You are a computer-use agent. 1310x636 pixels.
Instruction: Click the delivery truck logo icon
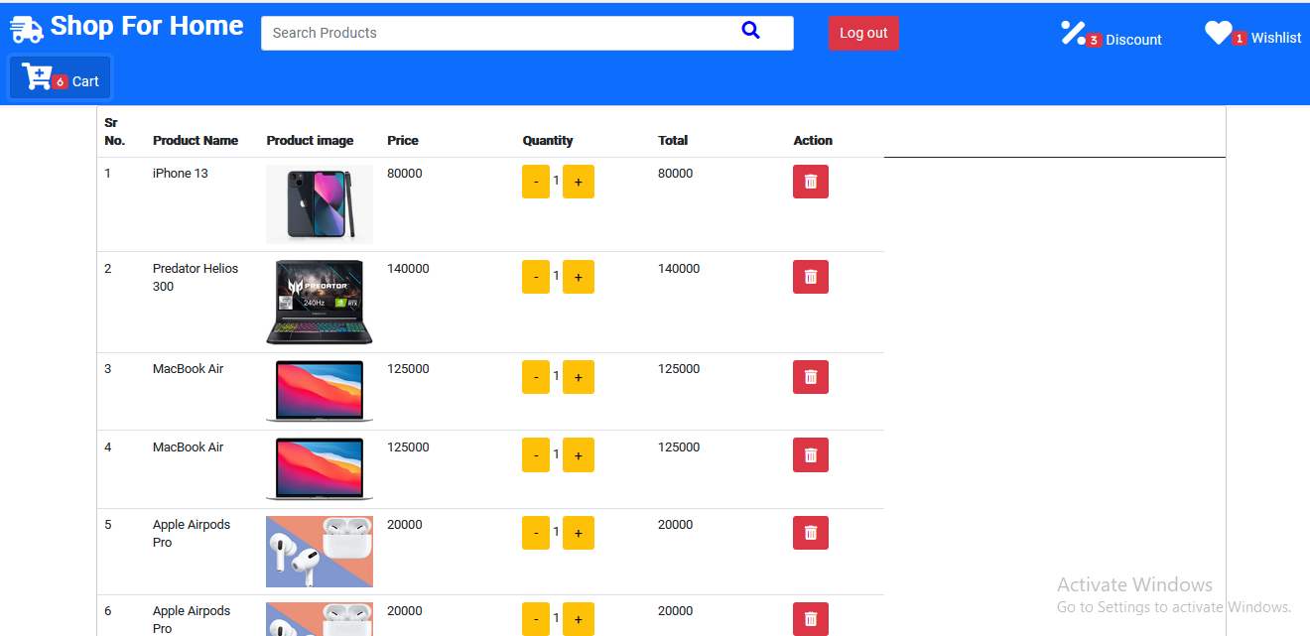click(26, 28)
